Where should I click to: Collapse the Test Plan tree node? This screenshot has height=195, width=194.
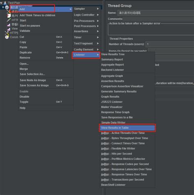[x=1, y=2]
